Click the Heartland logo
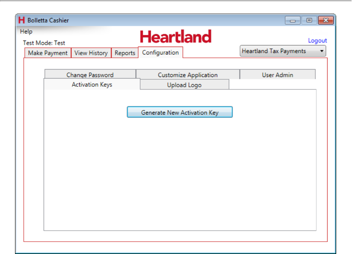This screenshot has width=352, height=254. pos(175,36)
